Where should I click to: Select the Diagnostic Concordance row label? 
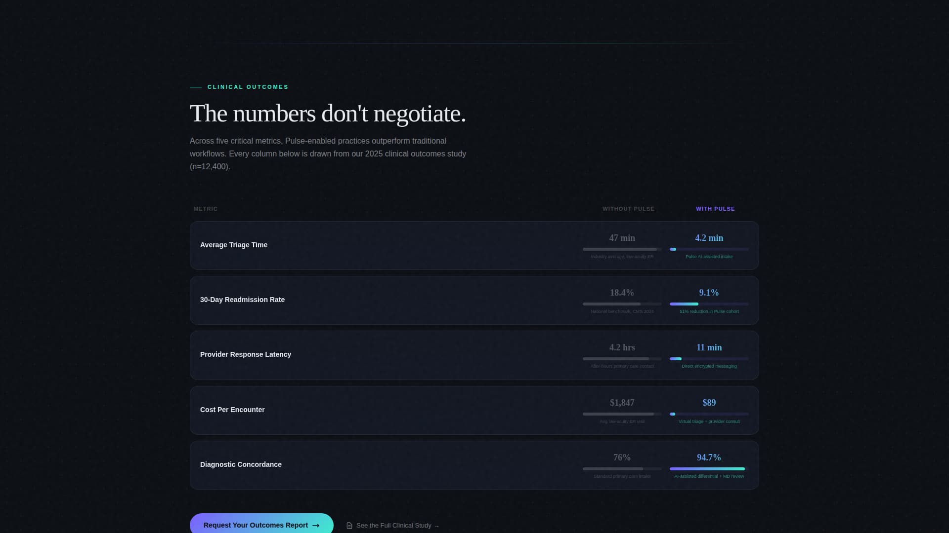click(241, 464)
